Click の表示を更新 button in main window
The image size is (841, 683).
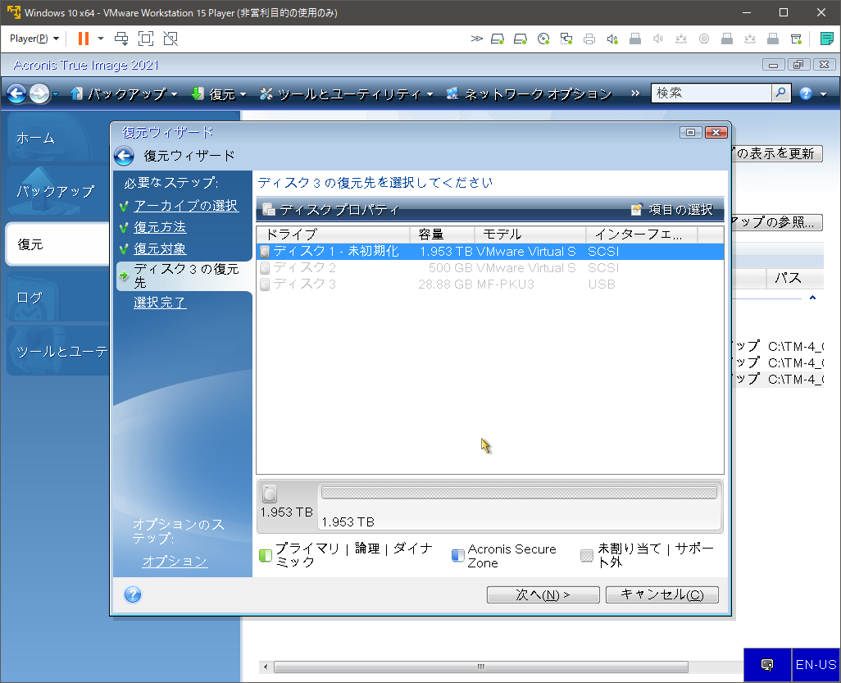pyautogui.click(x=776, y=153)
